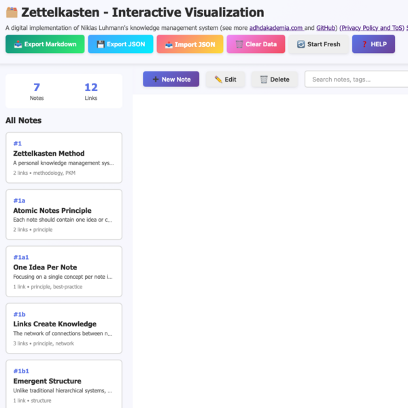Click the floppy disk icon on Export JSON
This screenshot has height=408, width=408.
(x=101, y=44)
